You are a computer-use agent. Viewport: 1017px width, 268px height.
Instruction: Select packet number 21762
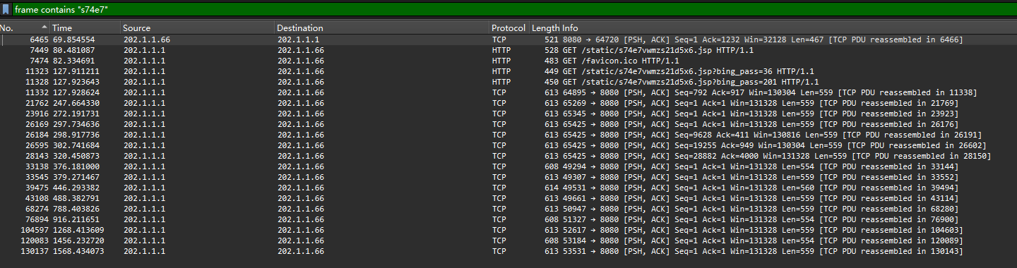pos(509,103)
